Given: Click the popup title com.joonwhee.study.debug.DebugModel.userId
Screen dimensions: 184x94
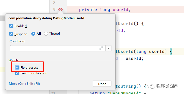Looking at the screenshot, I should click(46, 18).
